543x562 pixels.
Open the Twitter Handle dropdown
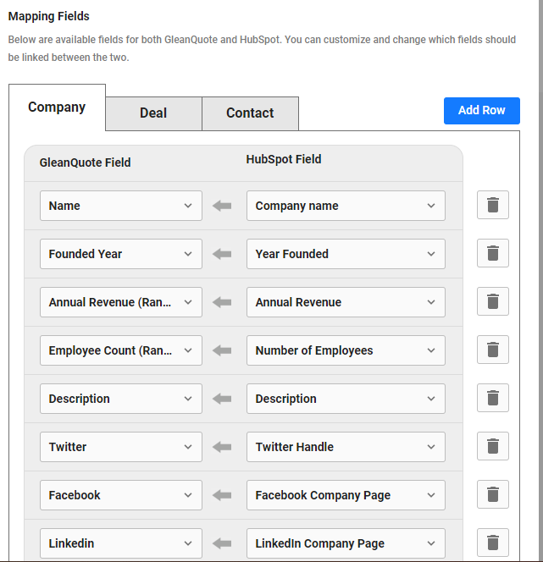346,447
